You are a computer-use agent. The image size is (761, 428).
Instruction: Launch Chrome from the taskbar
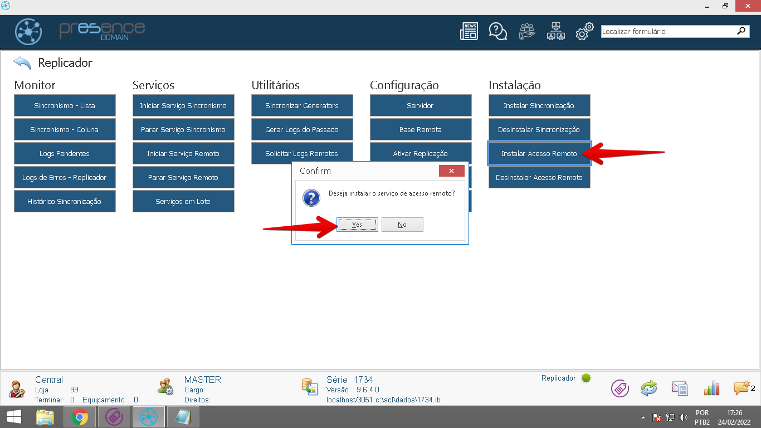80,417
